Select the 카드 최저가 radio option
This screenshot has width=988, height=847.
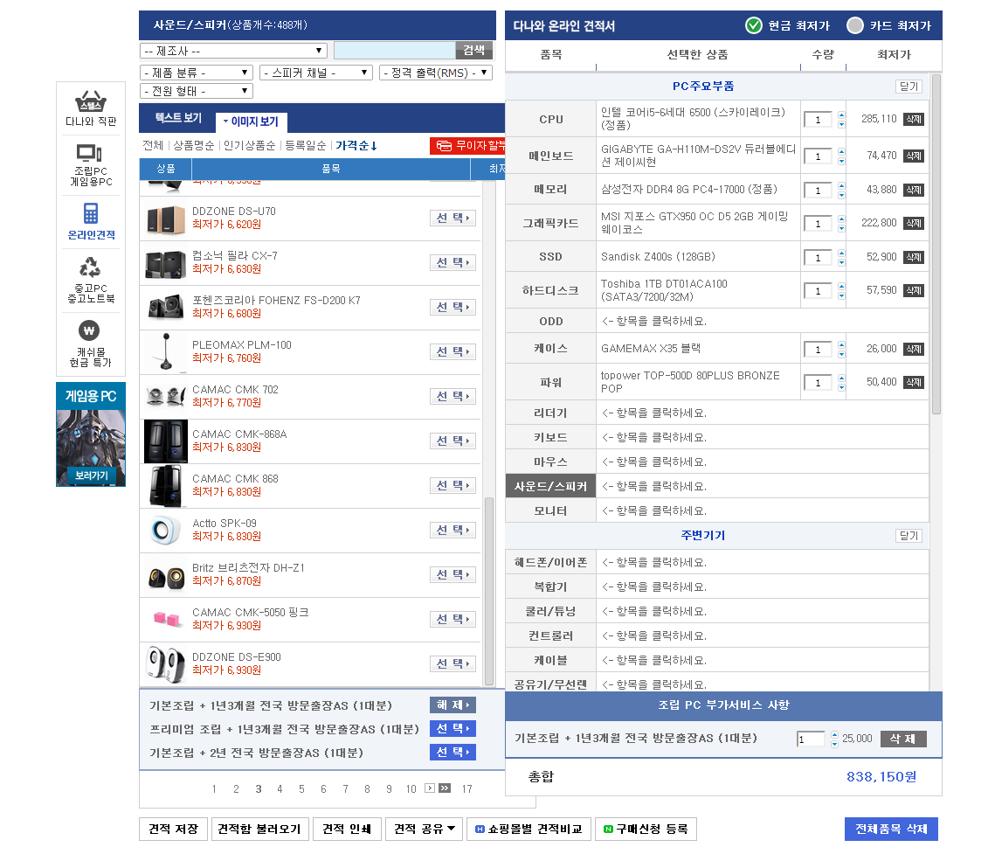(x=855, y=25)
